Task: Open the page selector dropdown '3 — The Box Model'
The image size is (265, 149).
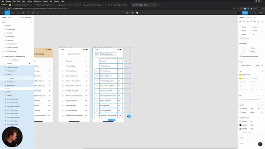Action: (x=25, y=17)
